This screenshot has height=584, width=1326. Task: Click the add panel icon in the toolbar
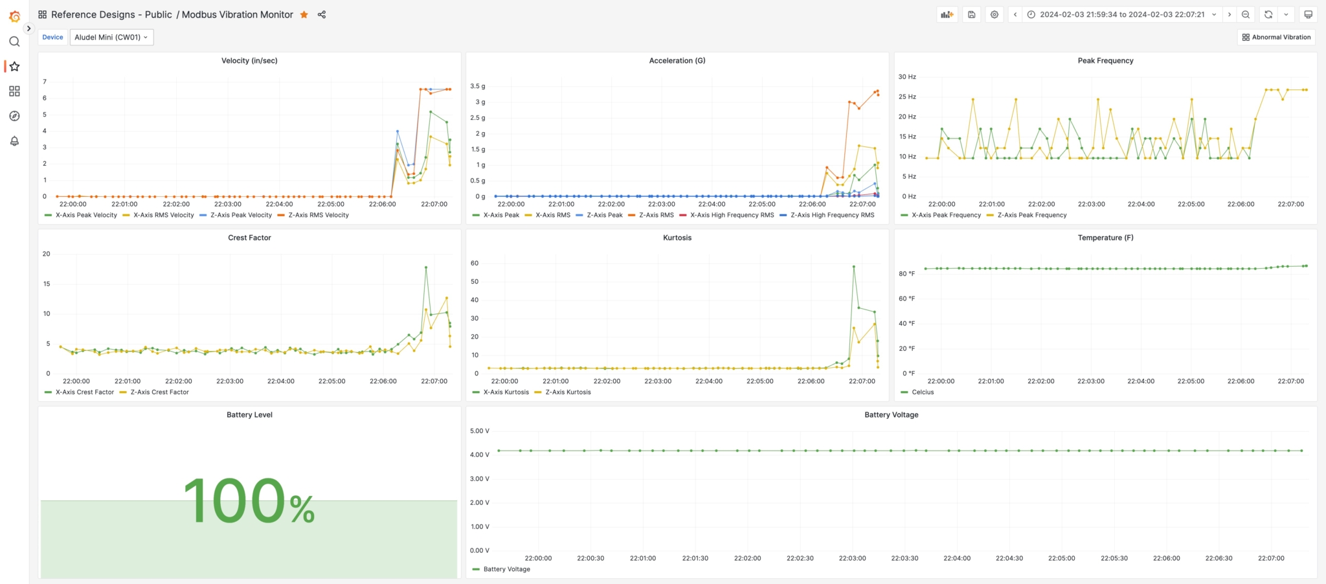[947, 14]
